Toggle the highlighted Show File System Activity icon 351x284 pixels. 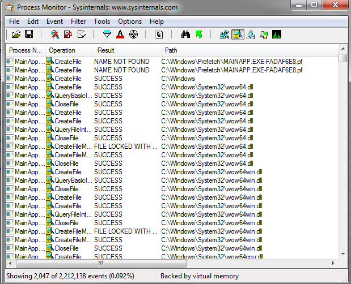pos(238,35)
